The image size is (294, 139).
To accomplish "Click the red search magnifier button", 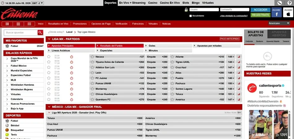I will pyautogui.click(x=40, y=33).
